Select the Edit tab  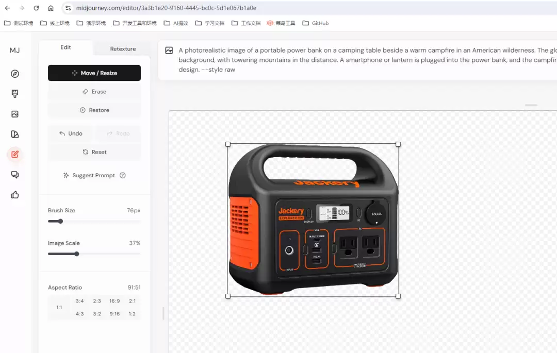click(x=65, y=47)
